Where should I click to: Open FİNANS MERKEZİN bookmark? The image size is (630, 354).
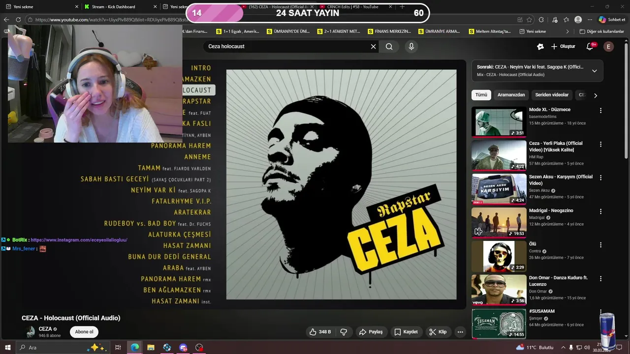389,31
